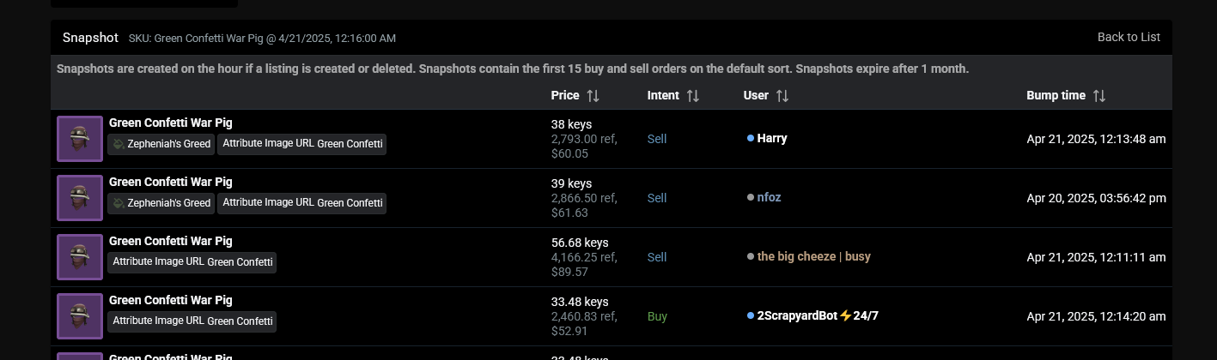Click Green Confetti War Pig title at 56.68 keys
Image resolution: width=1217 pixels, height=360 pixels.
[170, 241]
